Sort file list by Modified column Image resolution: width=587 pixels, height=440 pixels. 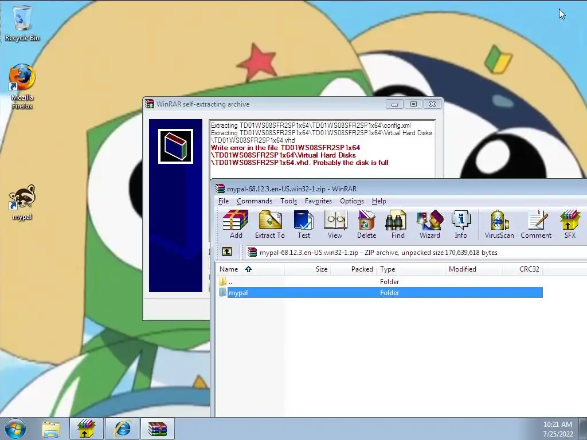(473, 269)
